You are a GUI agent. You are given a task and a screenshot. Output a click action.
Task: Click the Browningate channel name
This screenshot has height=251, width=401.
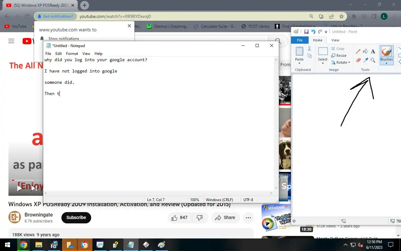pos(39,215)
